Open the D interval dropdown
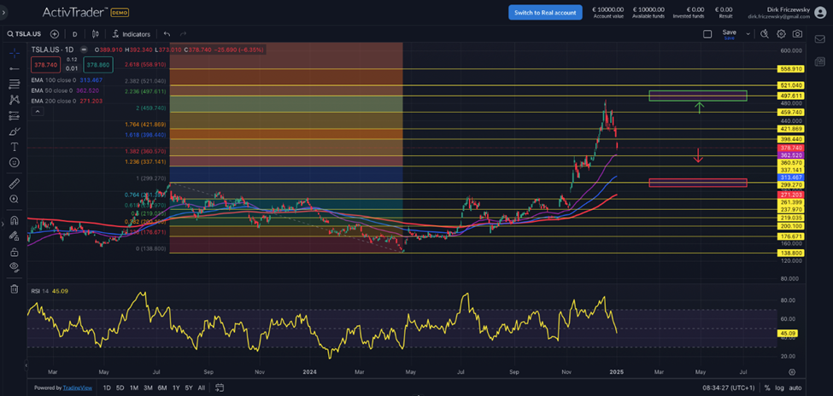The image size is (833, 396). (x=74, y=34)
